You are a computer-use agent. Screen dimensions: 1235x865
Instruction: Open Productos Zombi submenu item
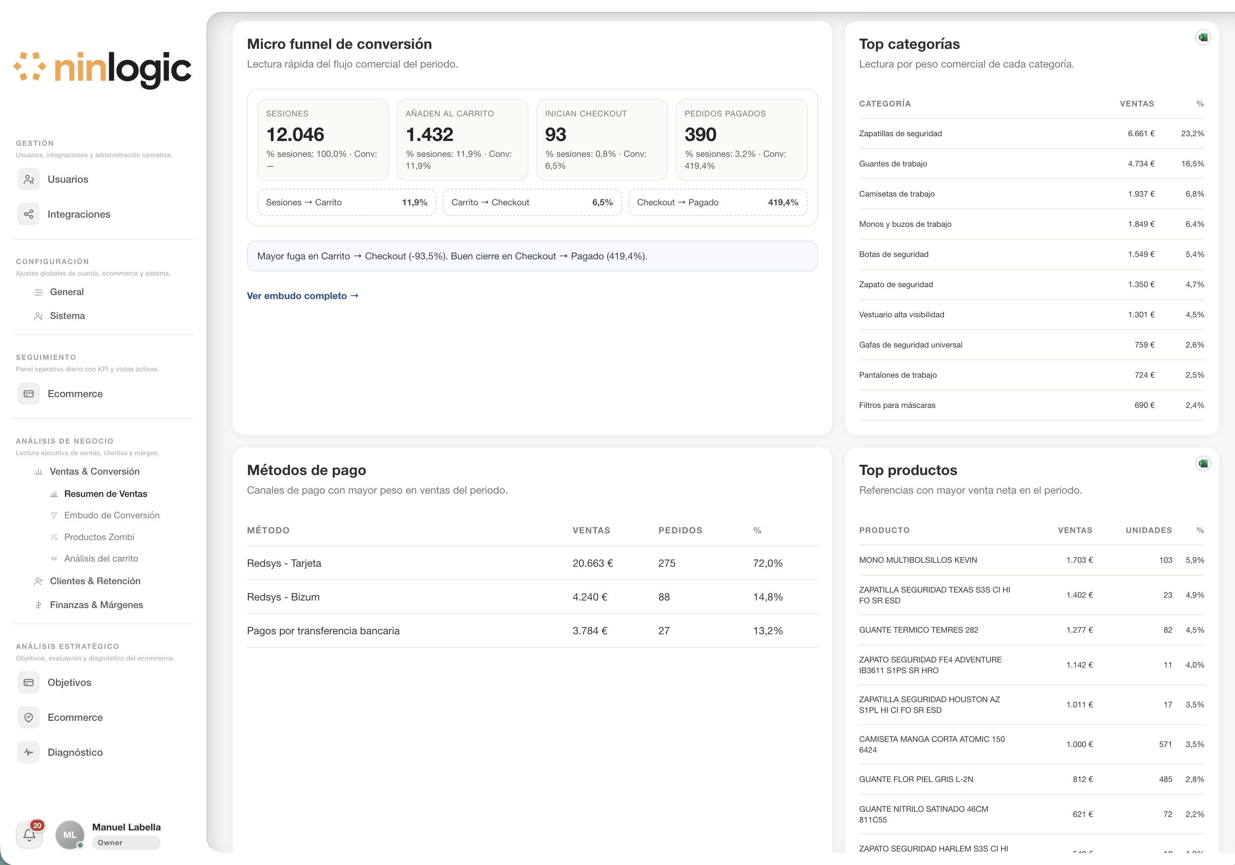point(99,537)
